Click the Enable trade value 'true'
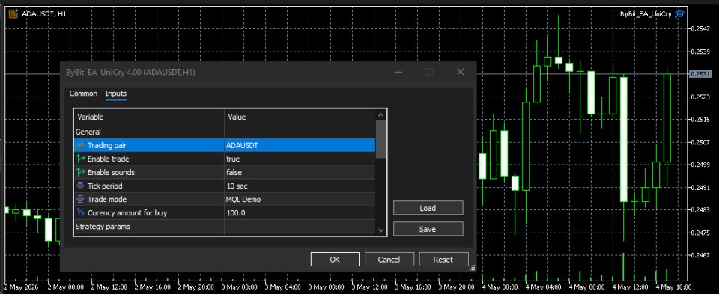This screenshot has height=294, width=719. 233,159
